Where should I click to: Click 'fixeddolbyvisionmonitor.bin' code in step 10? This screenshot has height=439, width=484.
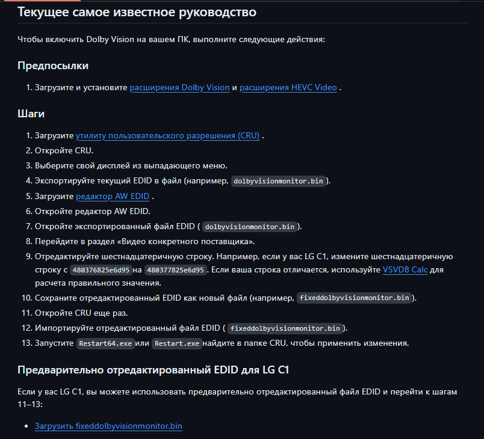click(x=355, y=298)
